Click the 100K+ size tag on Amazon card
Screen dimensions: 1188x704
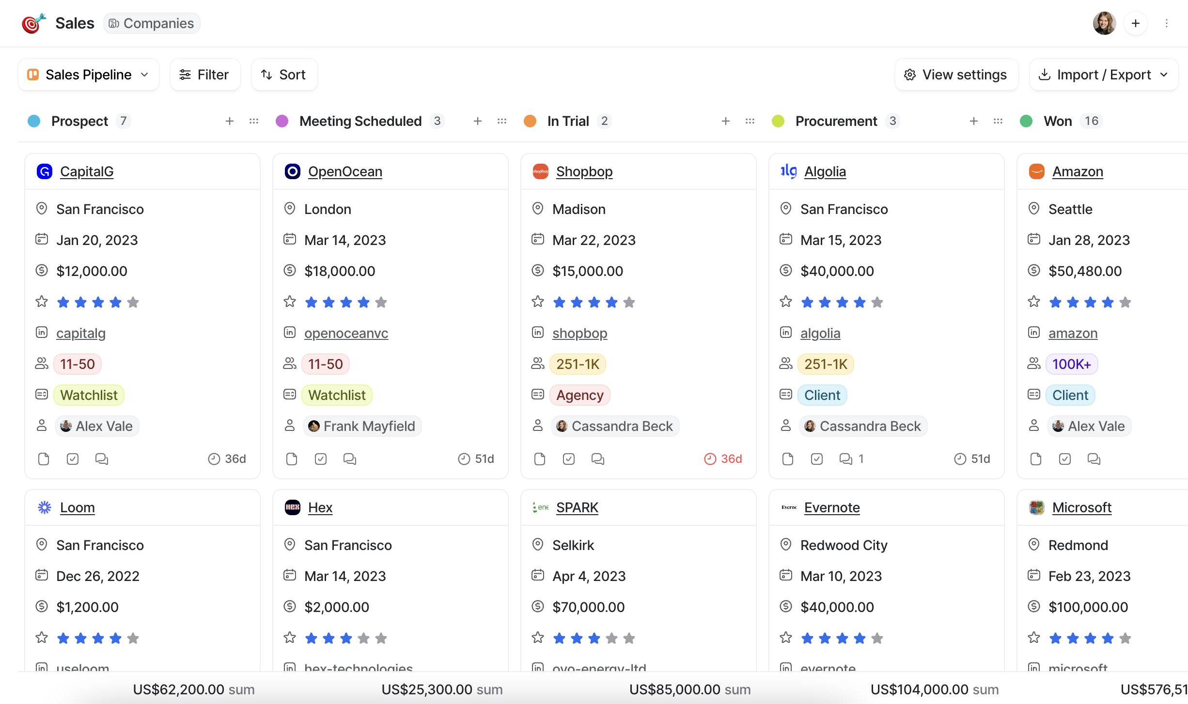(1072, 364)
